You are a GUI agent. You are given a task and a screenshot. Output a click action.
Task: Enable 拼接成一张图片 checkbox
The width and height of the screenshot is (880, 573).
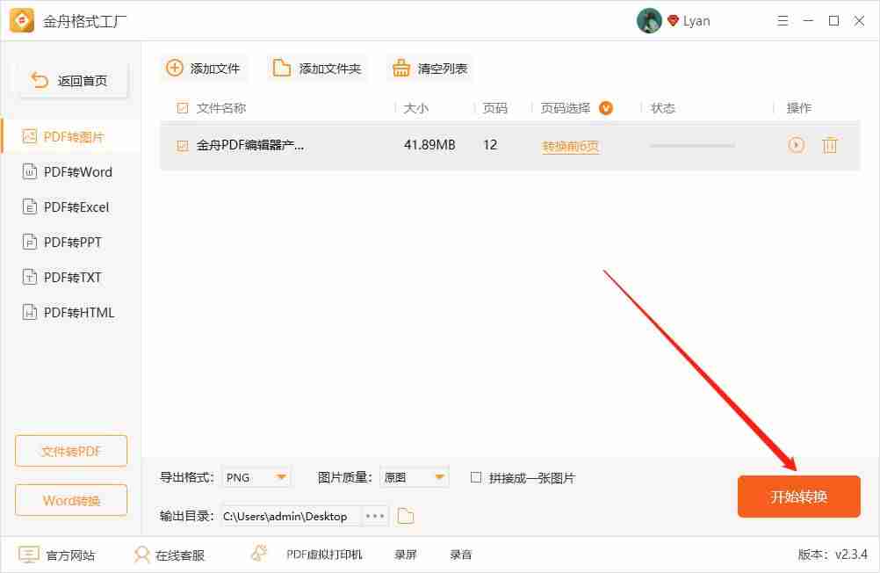point(476,477)
